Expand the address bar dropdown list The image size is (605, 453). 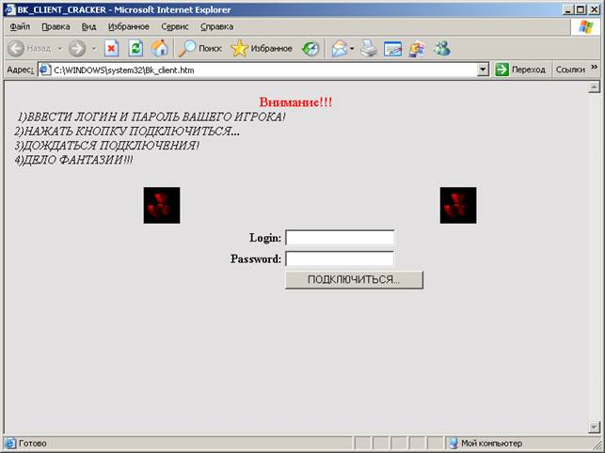pyautogui.click(x=483, y=70)
